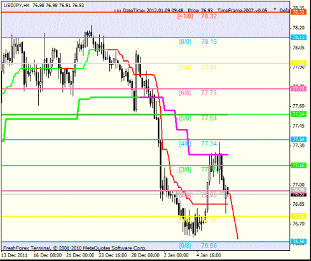This screenshot has width=311, height=261.
Task: Click the 76.70 price scale value
Action: click(x=298, y=224)
